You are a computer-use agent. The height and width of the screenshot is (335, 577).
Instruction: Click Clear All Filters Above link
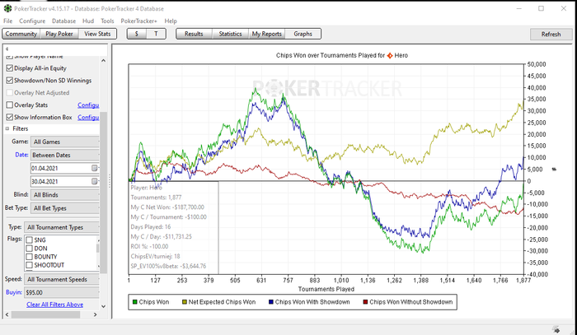(x=55, y=305)
